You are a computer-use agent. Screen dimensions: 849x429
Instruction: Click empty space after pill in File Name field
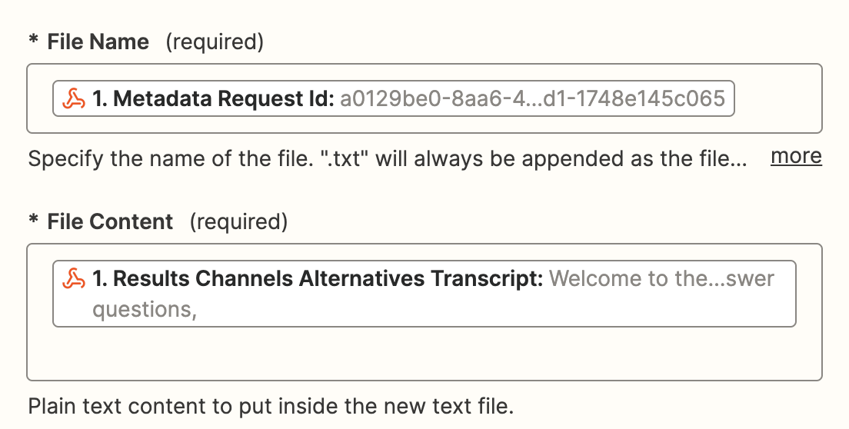[x=777, y=98]
